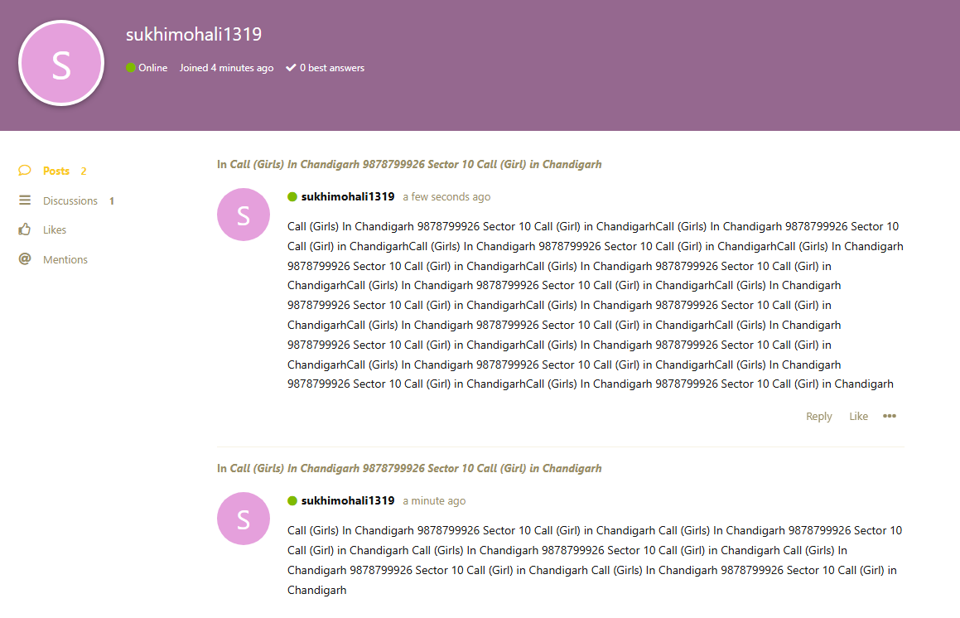This screenshot has width=960, height=618.
Task: Click the thumbs-up Likes icon in sidebar
Action: coord(25,229)
